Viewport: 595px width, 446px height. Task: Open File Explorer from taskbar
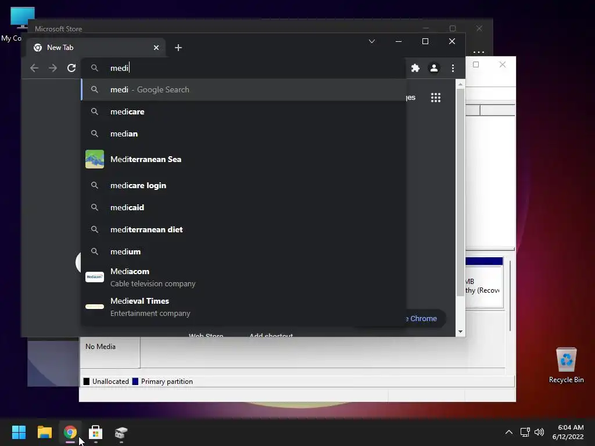point(44,432)
